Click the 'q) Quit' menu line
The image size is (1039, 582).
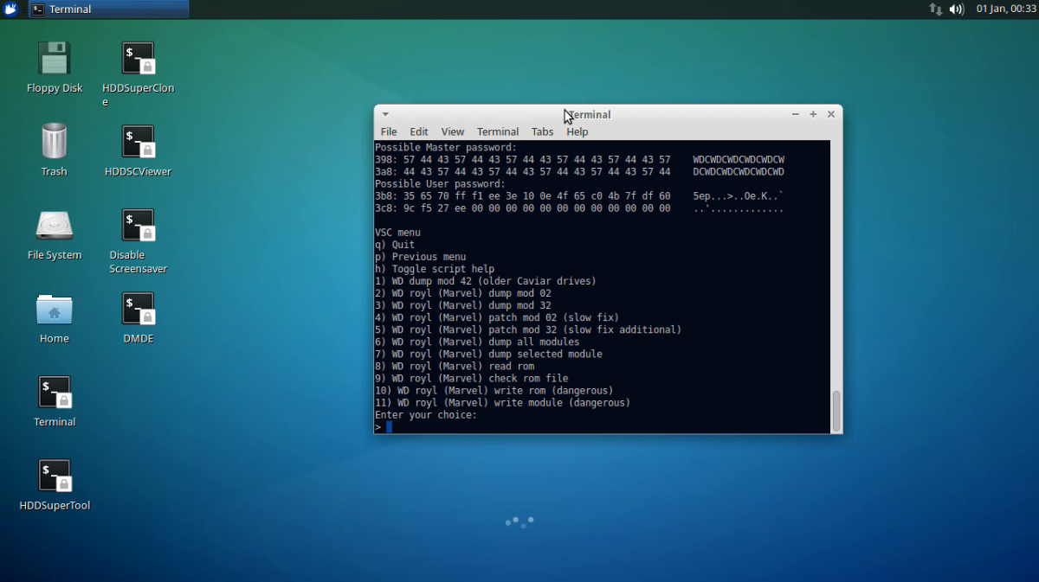pos(395,245)
